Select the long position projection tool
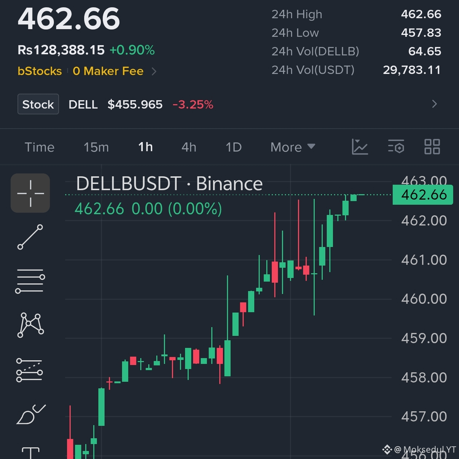Viewport: 459px width, 459px height. [x=30, y=370]
